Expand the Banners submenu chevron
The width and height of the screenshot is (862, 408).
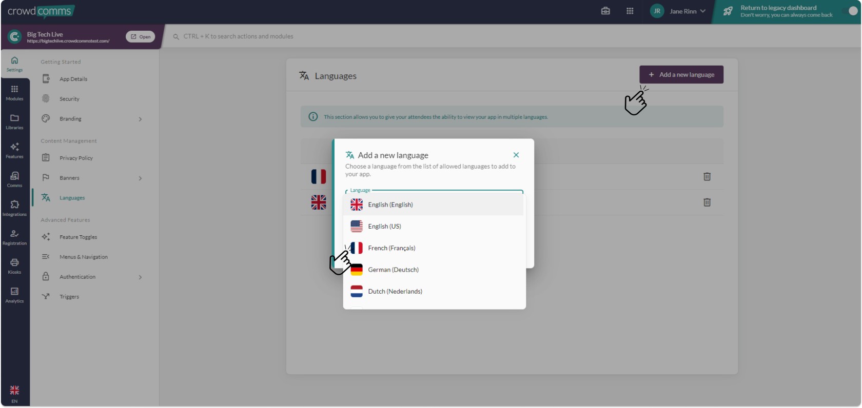coord(140,178)
